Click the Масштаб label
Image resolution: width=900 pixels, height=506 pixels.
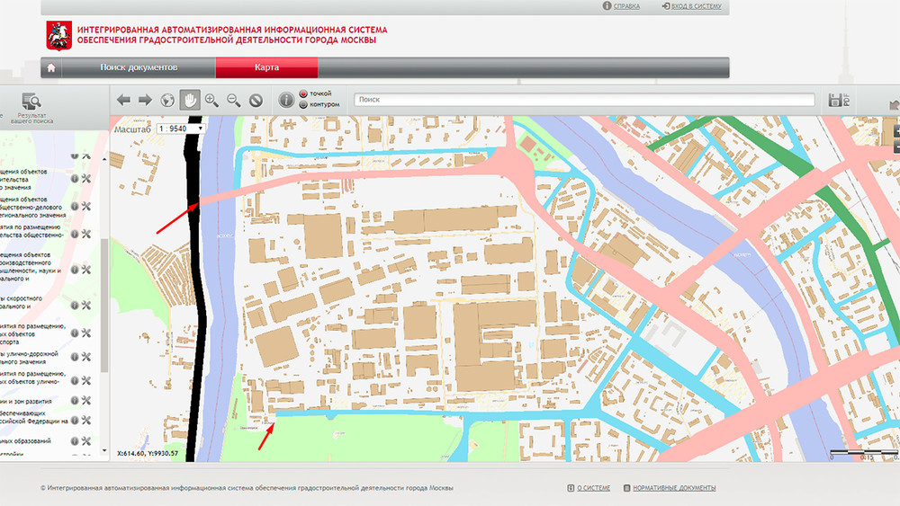132,129
